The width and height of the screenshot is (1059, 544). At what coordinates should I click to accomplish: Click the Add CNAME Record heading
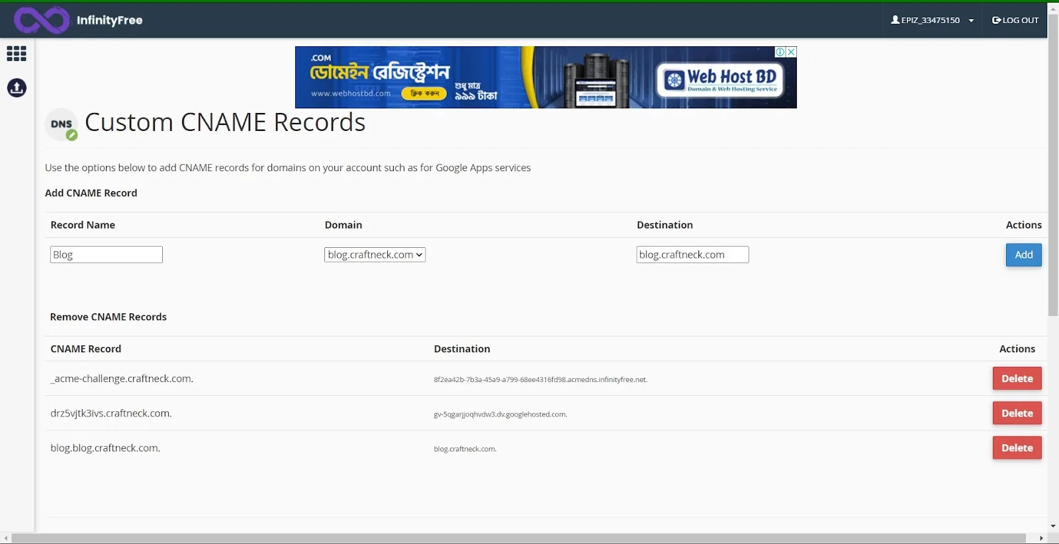[91, 193]
